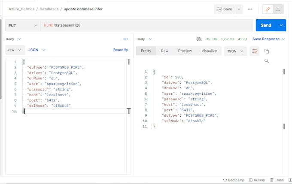Viewport: 292px width, 184px height.
Task: Select the Visualize response tab
Action: tap(209, 51)
